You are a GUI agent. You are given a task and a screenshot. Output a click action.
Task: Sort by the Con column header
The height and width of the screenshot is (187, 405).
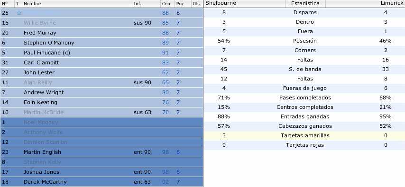[x=167, y=4]
